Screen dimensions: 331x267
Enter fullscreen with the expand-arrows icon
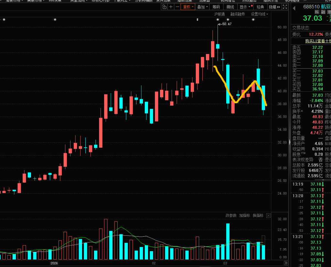[285, 7]
